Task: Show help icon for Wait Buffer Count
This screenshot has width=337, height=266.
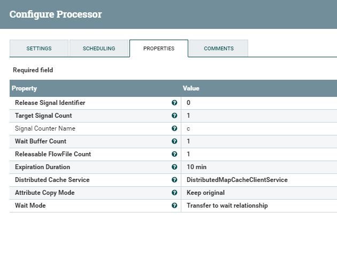Action: pos(174,141)
